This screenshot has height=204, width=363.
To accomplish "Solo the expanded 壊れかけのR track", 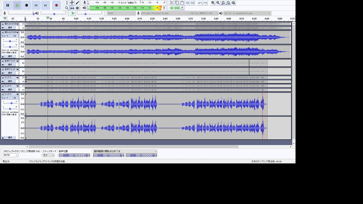I will tap(14, 36).
